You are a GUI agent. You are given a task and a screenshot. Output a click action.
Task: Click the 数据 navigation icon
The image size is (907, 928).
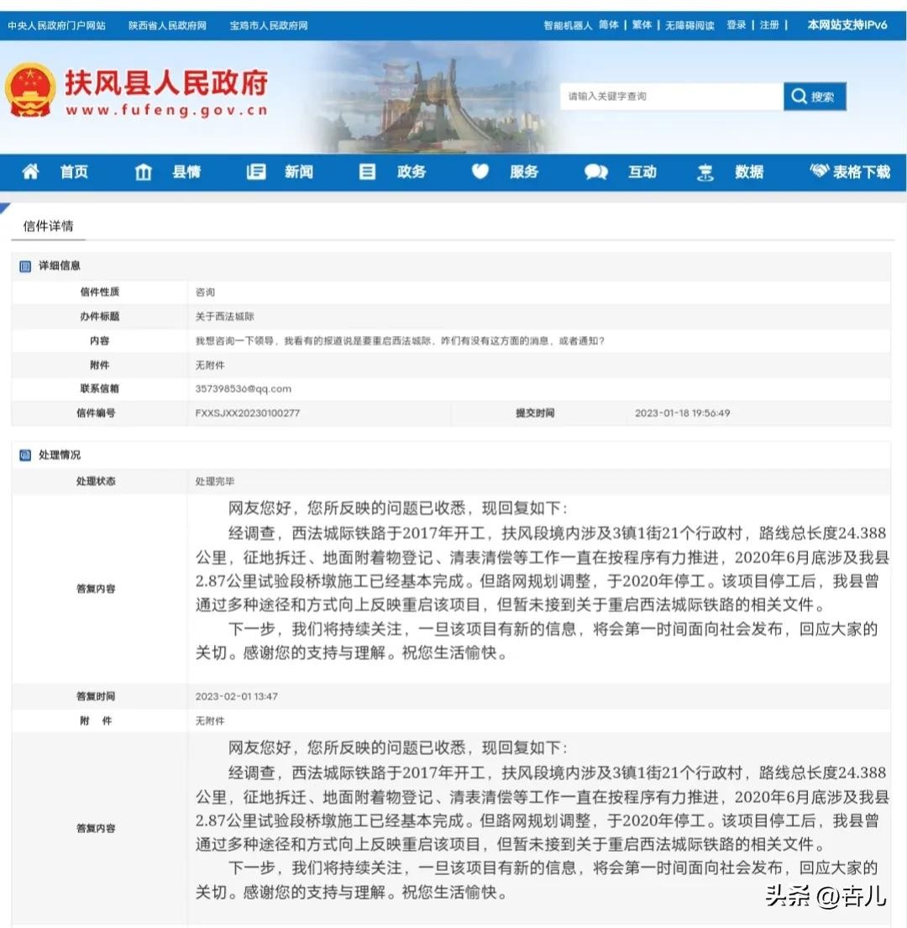pyautogui.click(x=705, y=172)
